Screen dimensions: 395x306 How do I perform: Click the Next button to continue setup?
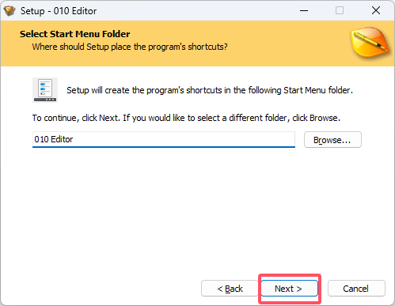click(x=290, y=289)
